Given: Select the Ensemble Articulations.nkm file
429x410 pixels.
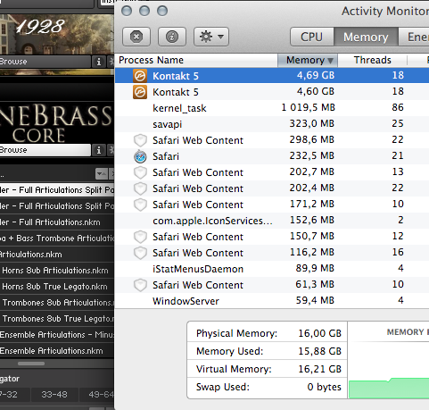Looking at the screenshot, I should click(57, 351).
